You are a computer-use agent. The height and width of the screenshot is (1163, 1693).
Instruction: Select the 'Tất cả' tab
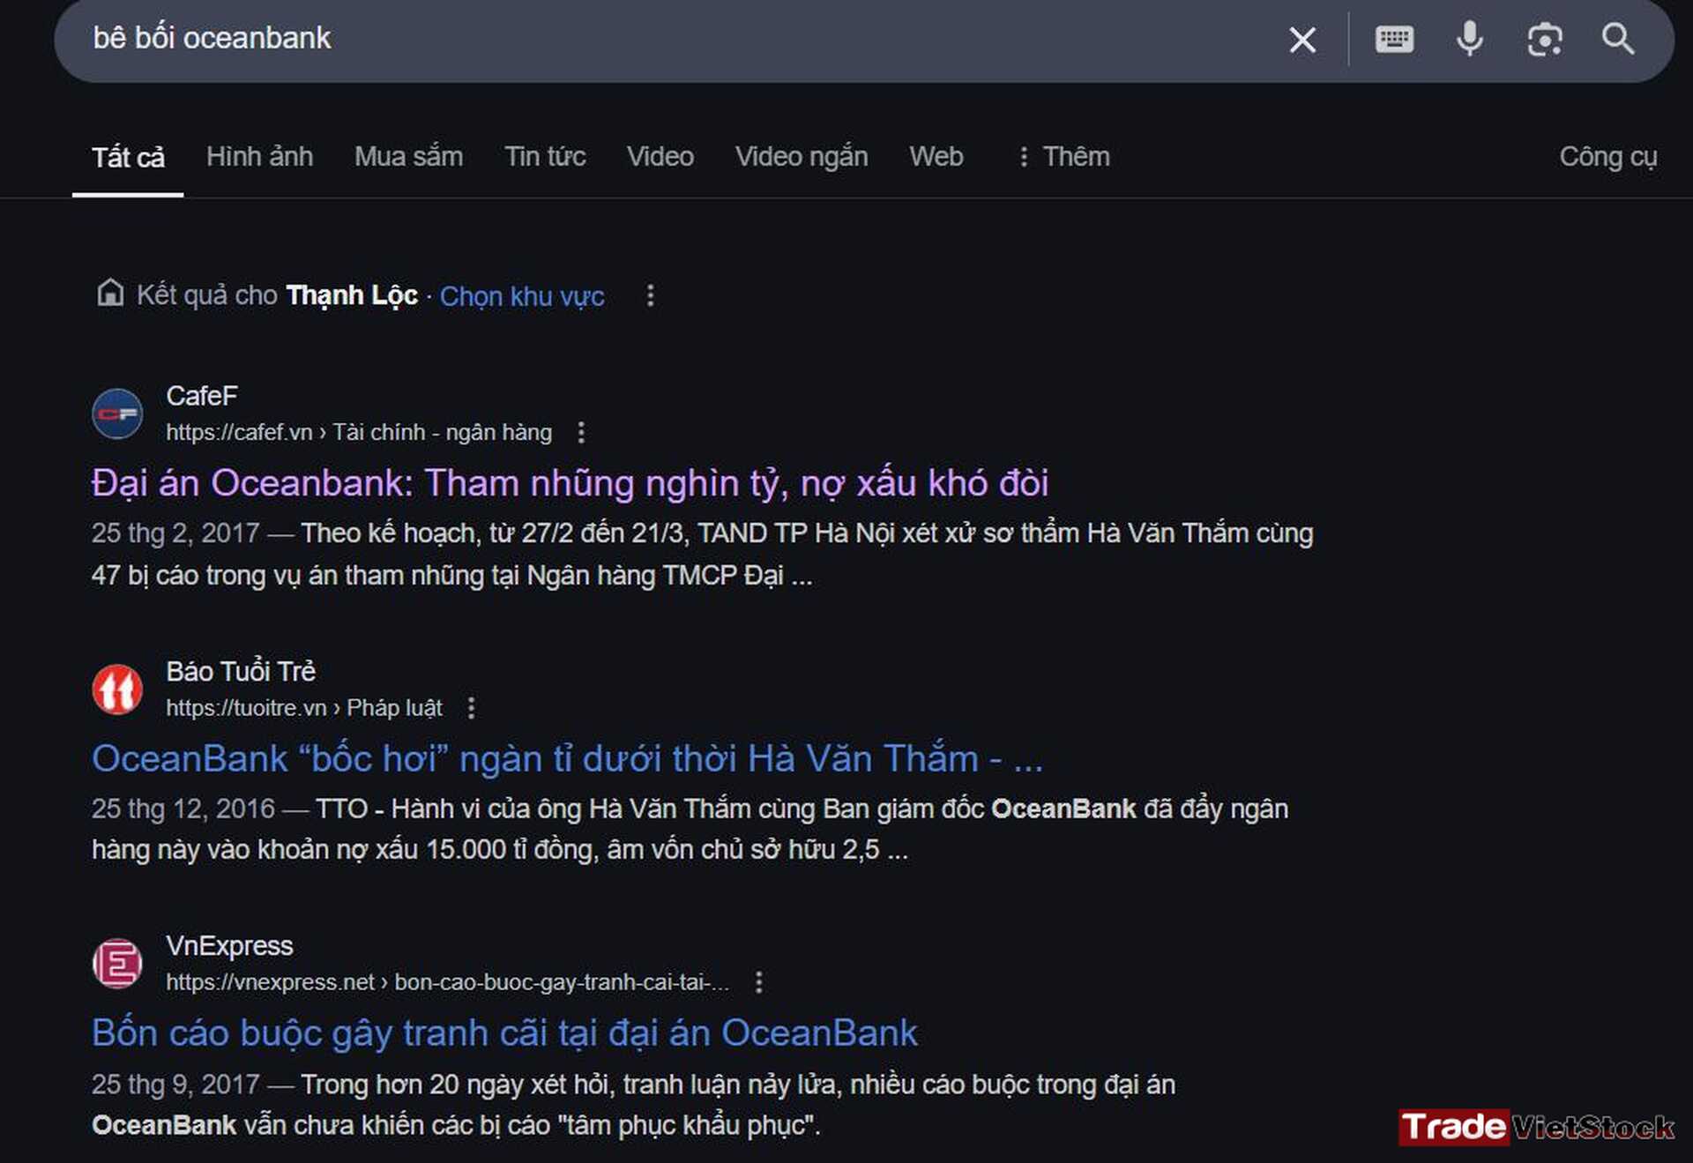coord(128,157)
